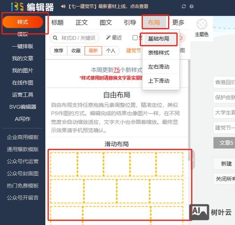Click the 主题色 label
This screenshot has width=235, height=225.
click(x=202, y=35)
